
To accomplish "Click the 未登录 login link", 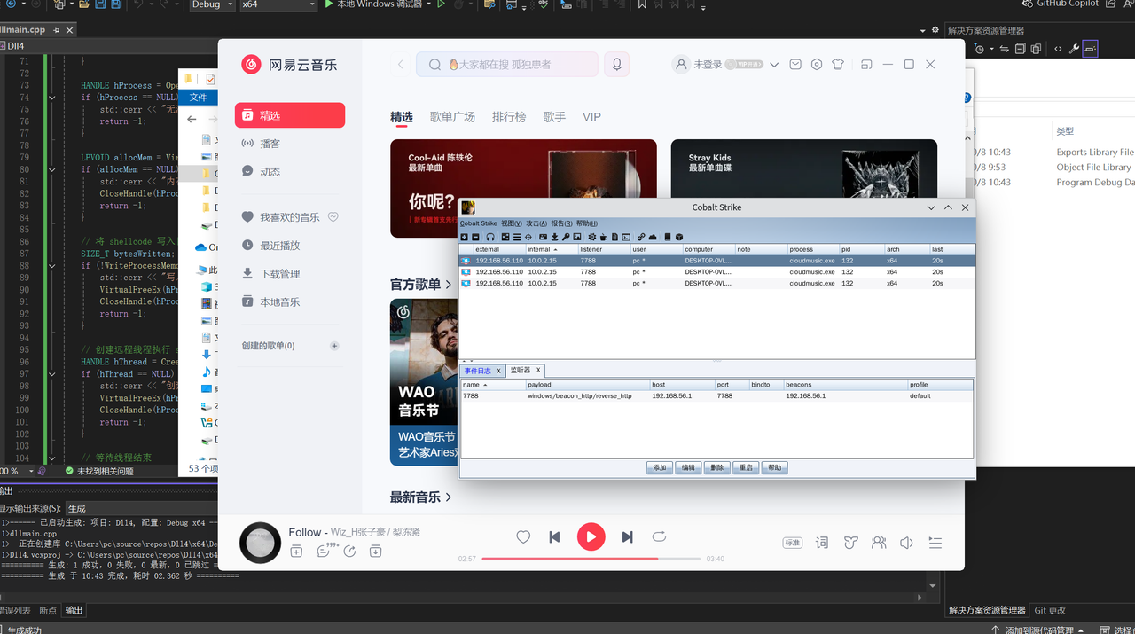I will coord(708,65).
